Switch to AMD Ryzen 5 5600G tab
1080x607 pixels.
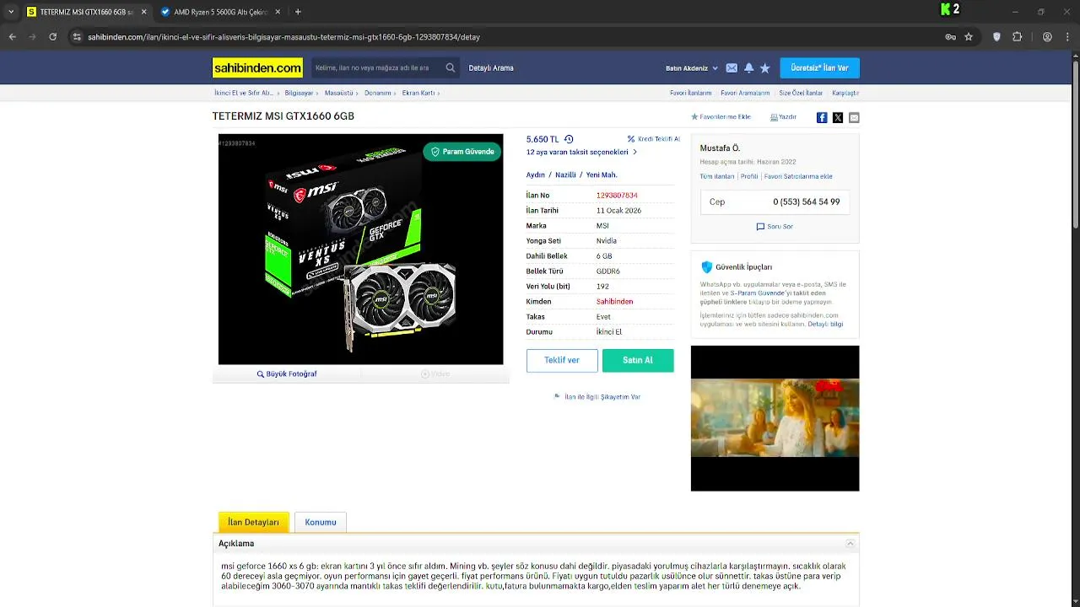pos(220,12)
